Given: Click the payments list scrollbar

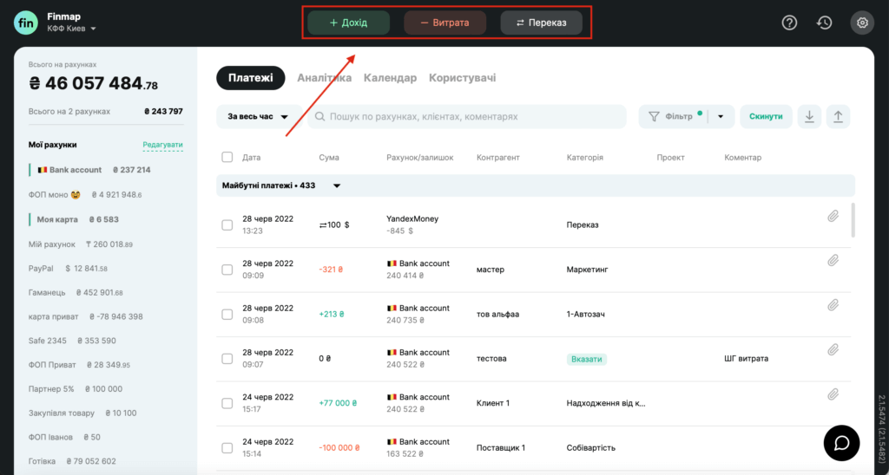Looking at the screenshot, I should point(853,219).
